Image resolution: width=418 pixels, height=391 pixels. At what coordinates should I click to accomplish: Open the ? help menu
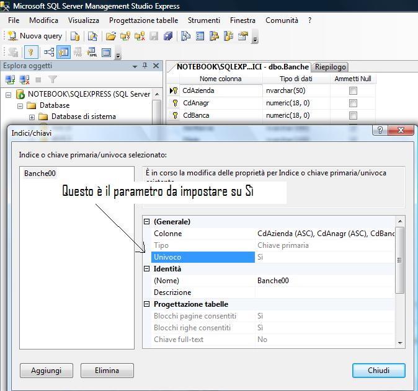[309, 20]
